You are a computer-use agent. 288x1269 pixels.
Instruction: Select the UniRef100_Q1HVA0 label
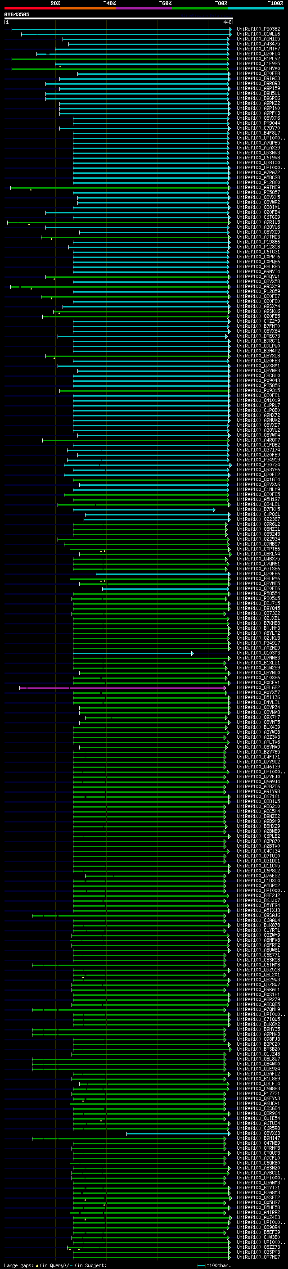258,68
